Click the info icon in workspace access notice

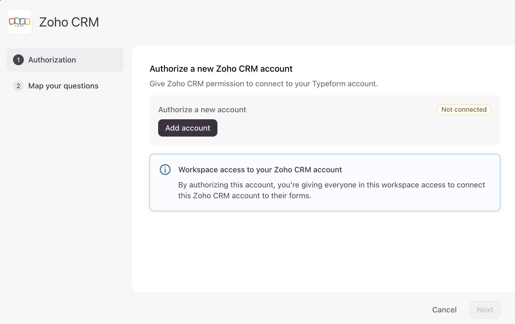(x=165, y=170)
